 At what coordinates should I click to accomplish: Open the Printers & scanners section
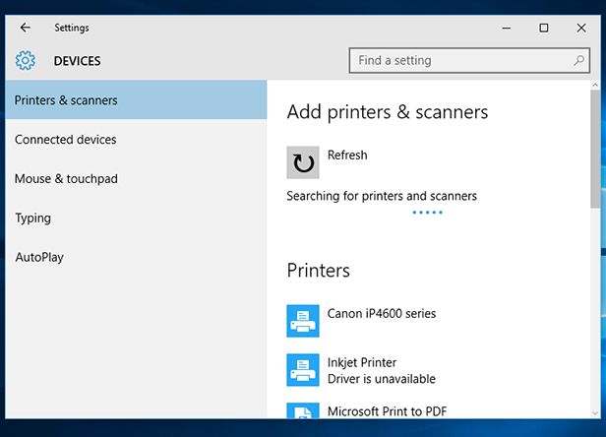pyautogui.click(x=136, y=99)
